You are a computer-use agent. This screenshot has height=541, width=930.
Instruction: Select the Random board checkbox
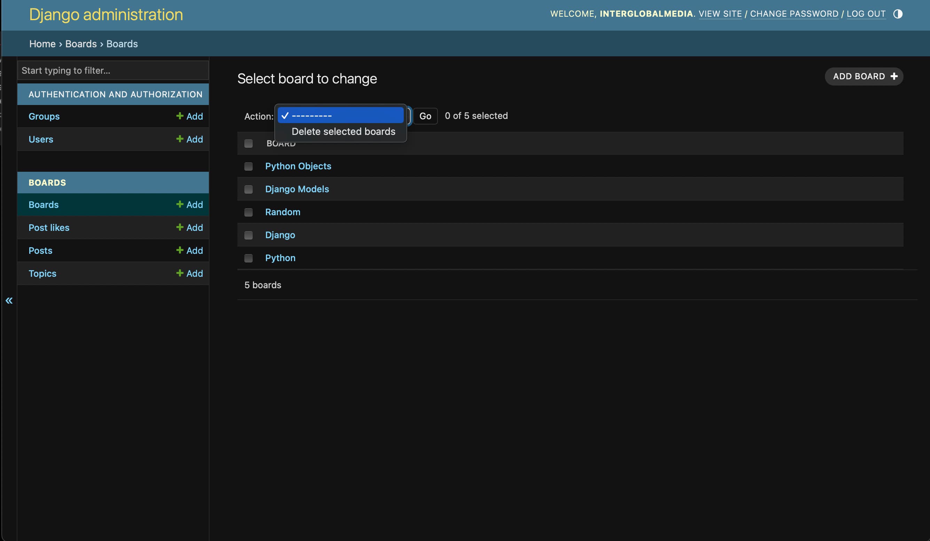tap(249, 212)
